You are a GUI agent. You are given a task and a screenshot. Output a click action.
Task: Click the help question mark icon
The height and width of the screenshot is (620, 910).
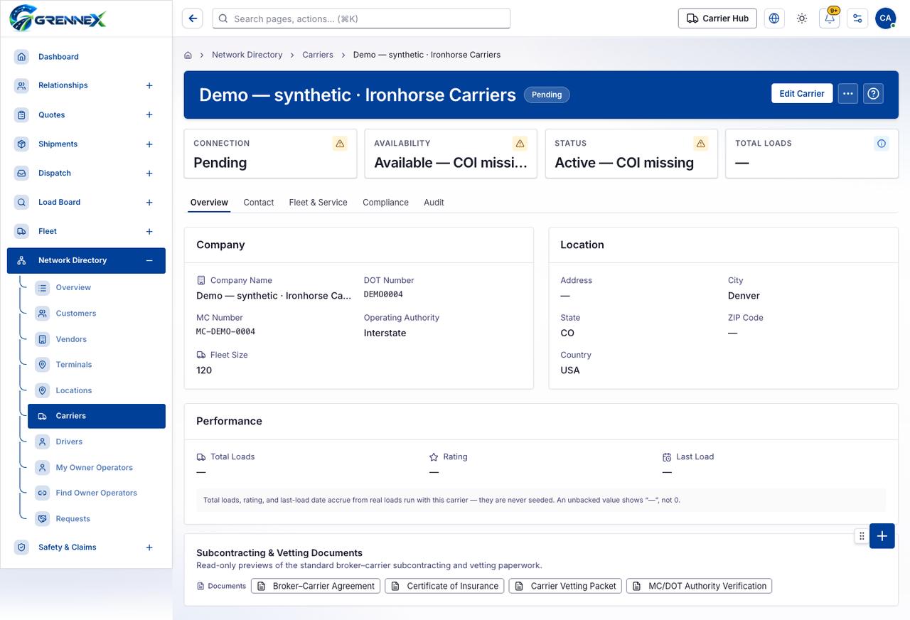click(874, 93)
